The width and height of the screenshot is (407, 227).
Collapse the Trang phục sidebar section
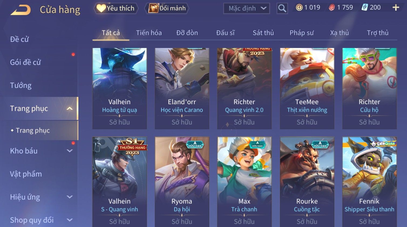click(x=70, y=108)
